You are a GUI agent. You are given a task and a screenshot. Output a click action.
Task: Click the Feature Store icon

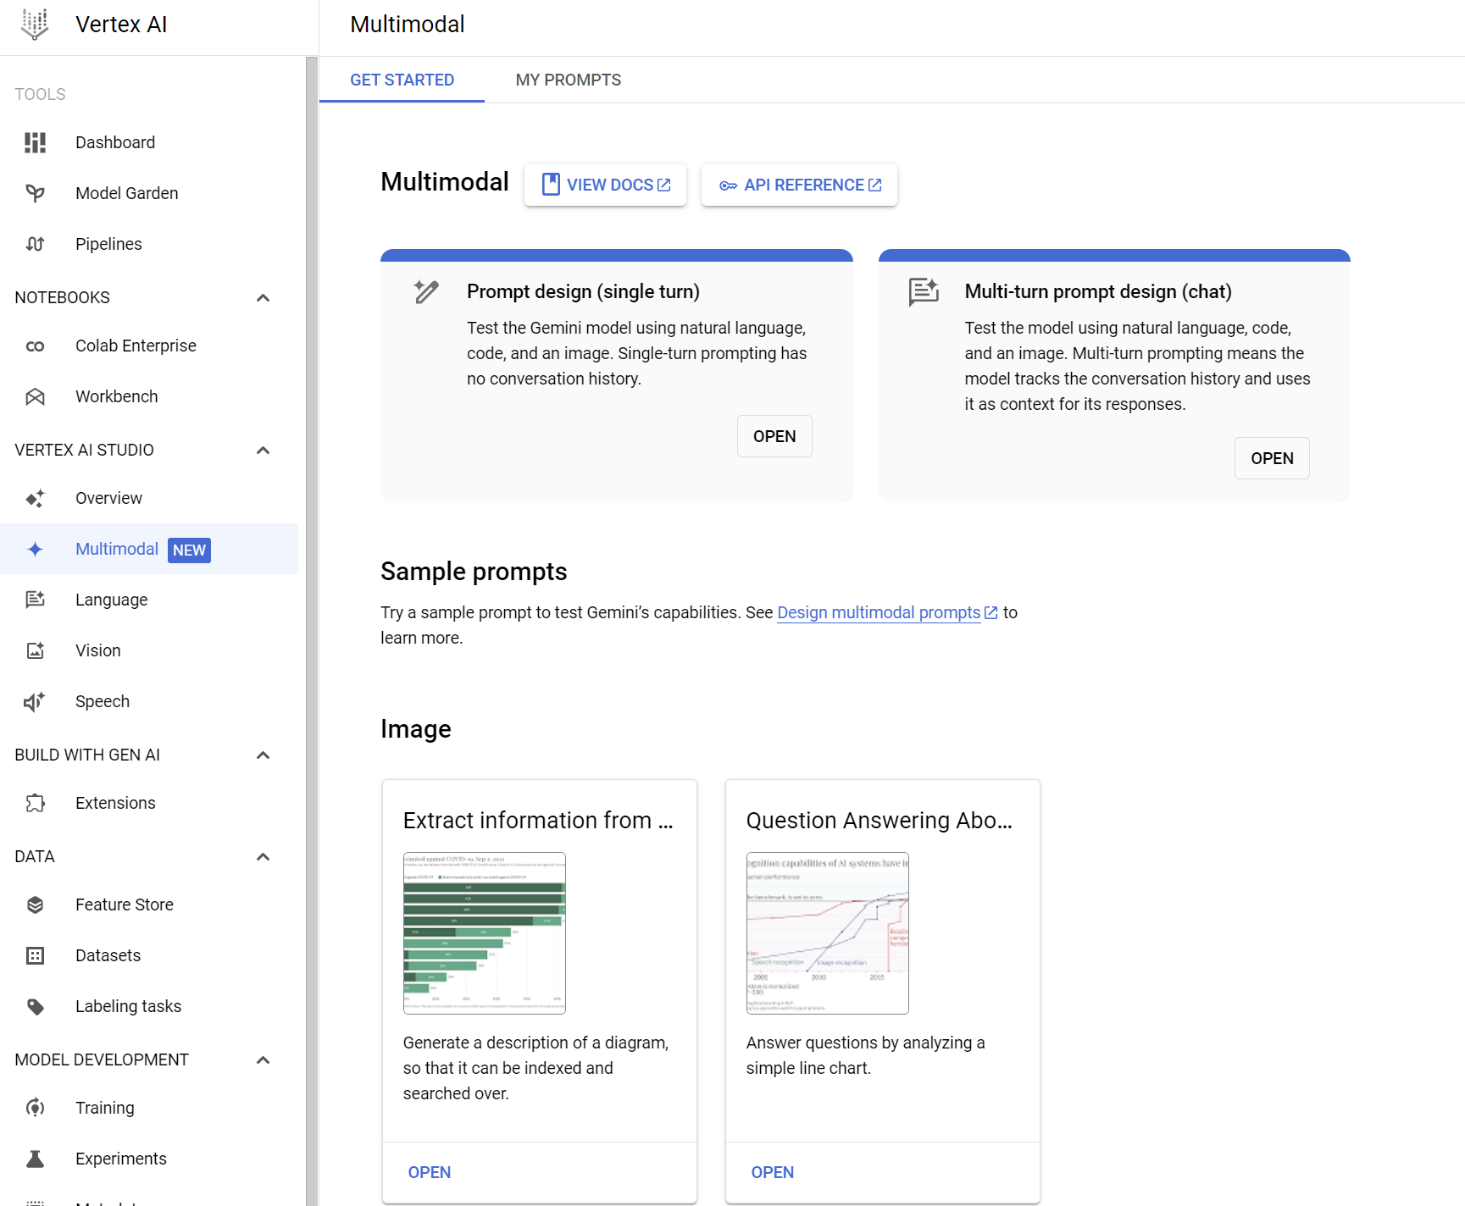(x=35, y=904)
